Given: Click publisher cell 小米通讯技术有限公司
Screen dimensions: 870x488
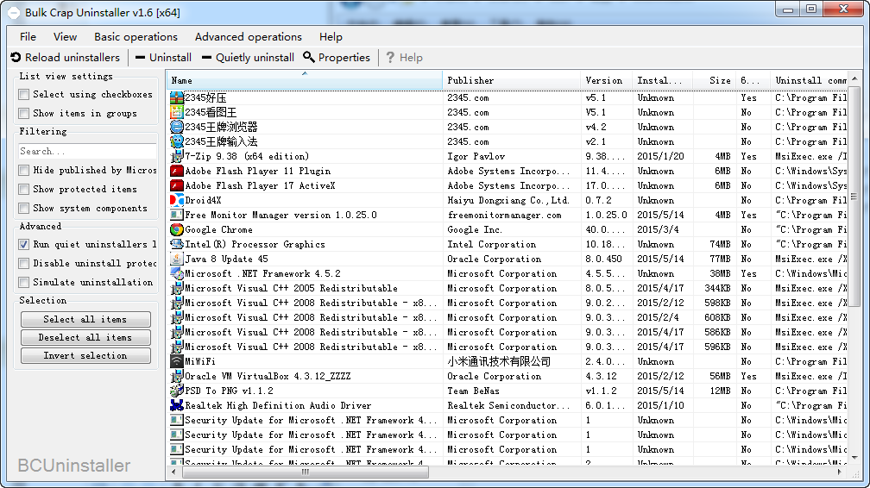Looking at the screenshot, I should coord(499,361).
